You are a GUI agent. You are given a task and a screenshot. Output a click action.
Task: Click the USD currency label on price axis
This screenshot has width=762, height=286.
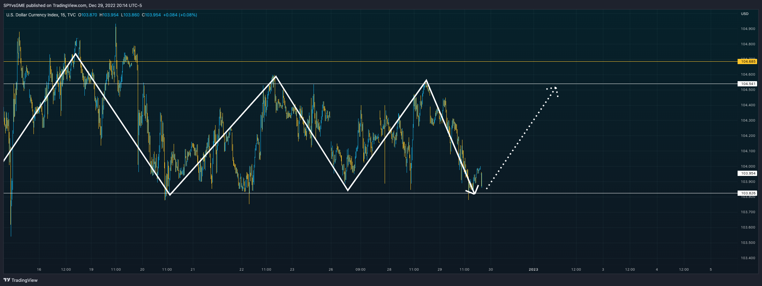[x=745, y=14]
